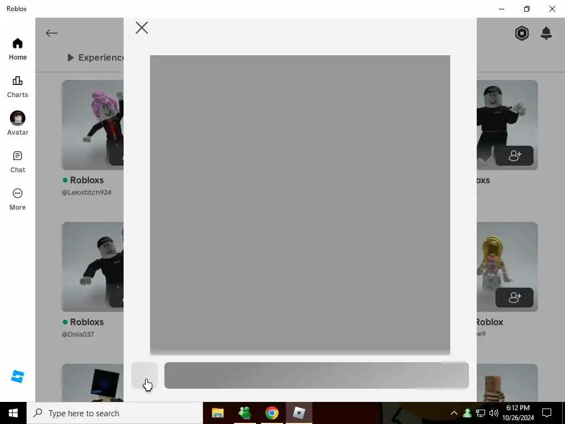This screenshot has height=424, width=565.
Task: Expand the Experiences filter triangle
Action: pyautogui.click(x=71, y=57)
